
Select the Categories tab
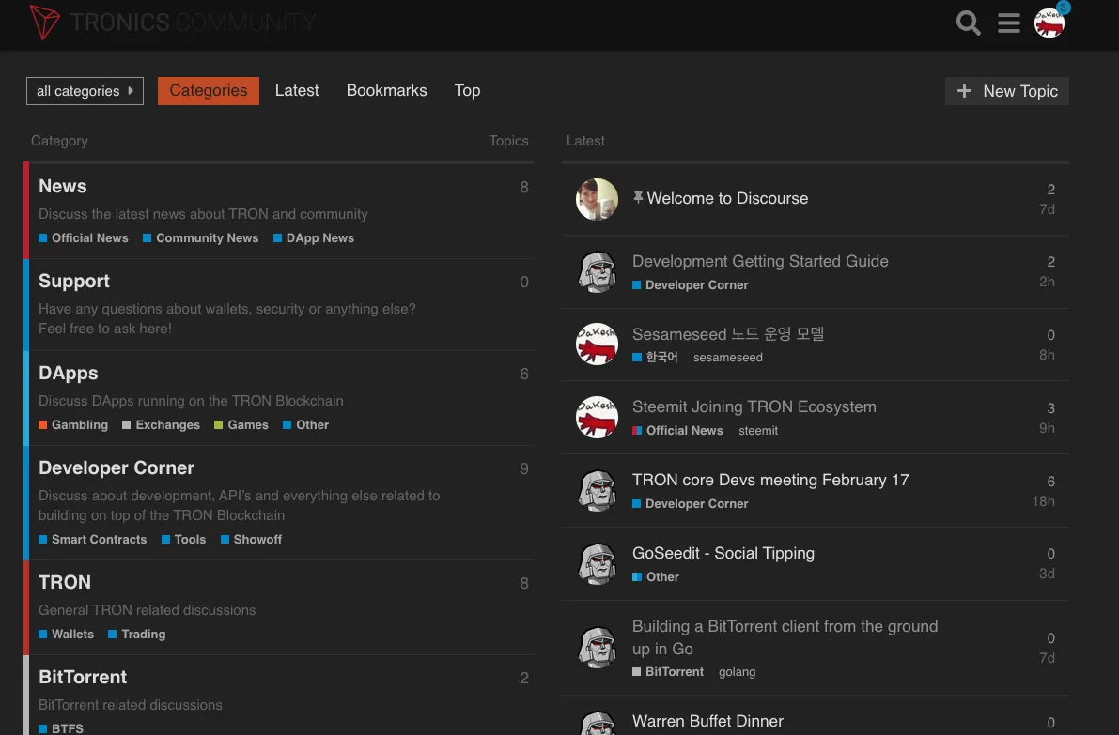[209, 90]
